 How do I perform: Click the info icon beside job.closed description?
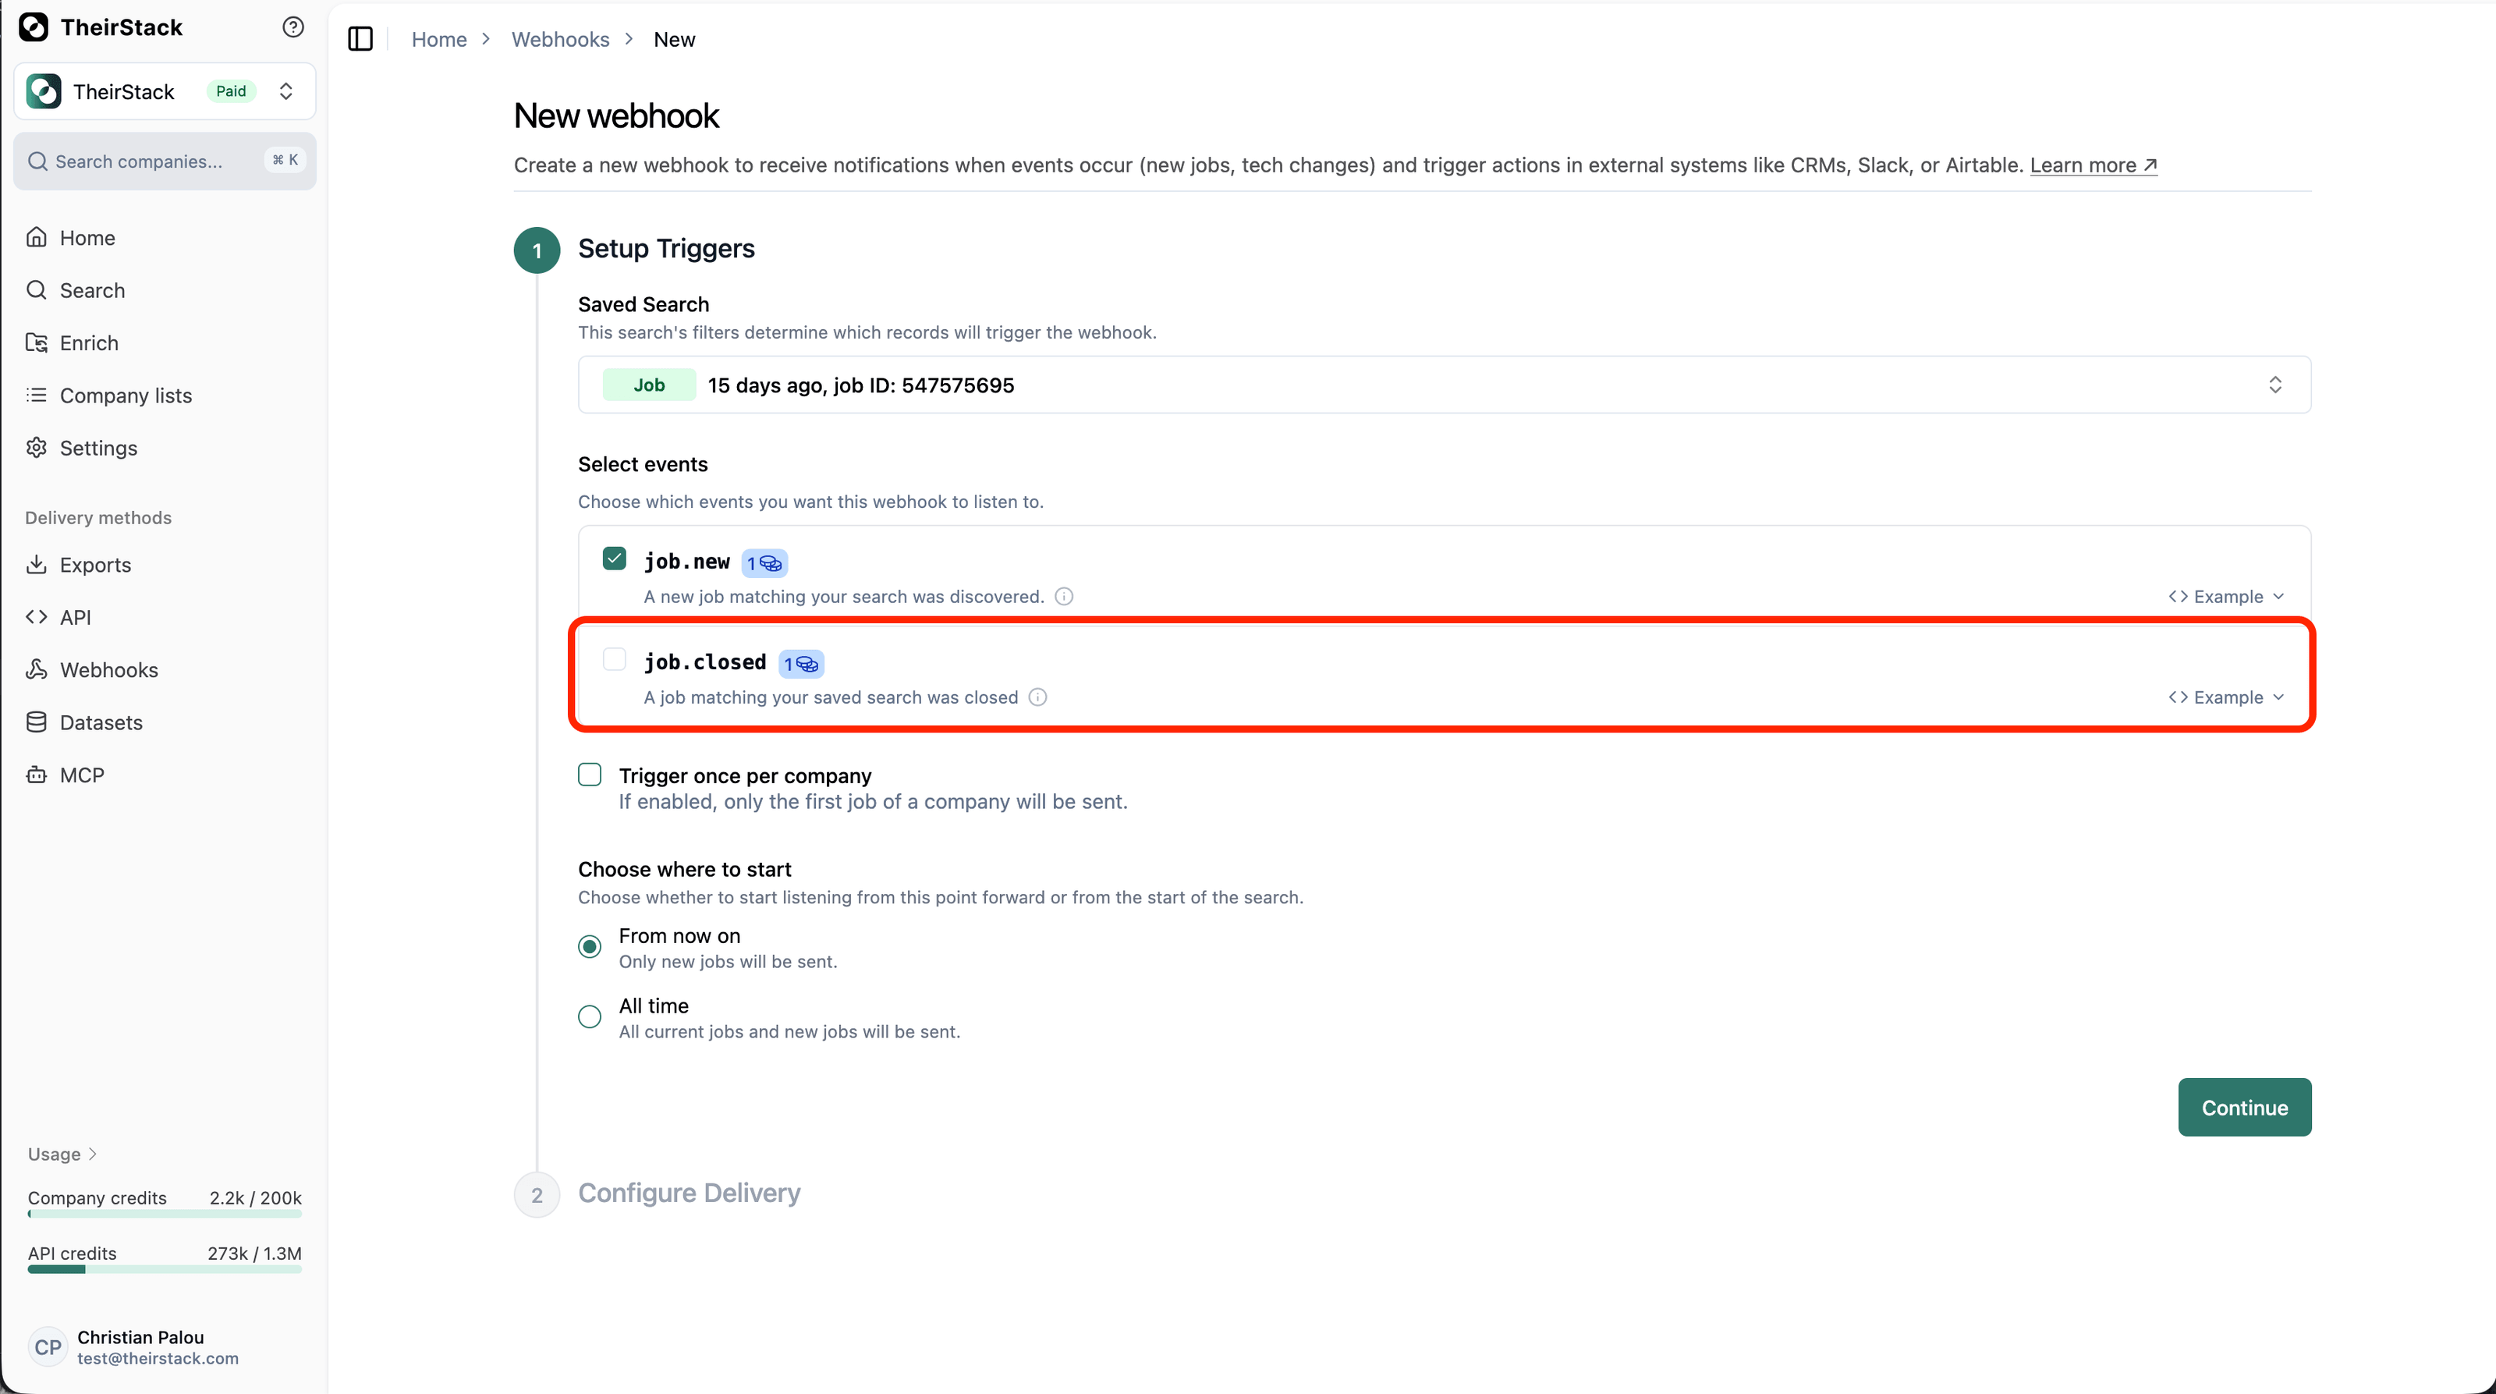pyautogui.click(x=1037, y=697)
